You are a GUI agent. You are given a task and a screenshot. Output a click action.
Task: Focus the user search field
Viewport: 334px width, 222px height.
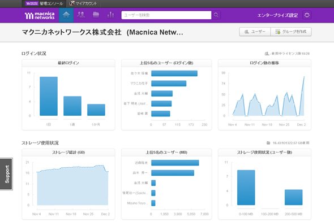pos(166,15)
